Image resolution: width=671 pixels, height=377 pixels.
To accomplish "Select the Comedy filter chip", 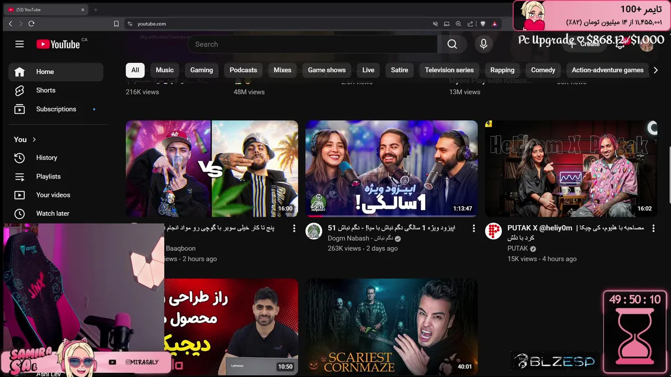I will (x=543, y=70).
